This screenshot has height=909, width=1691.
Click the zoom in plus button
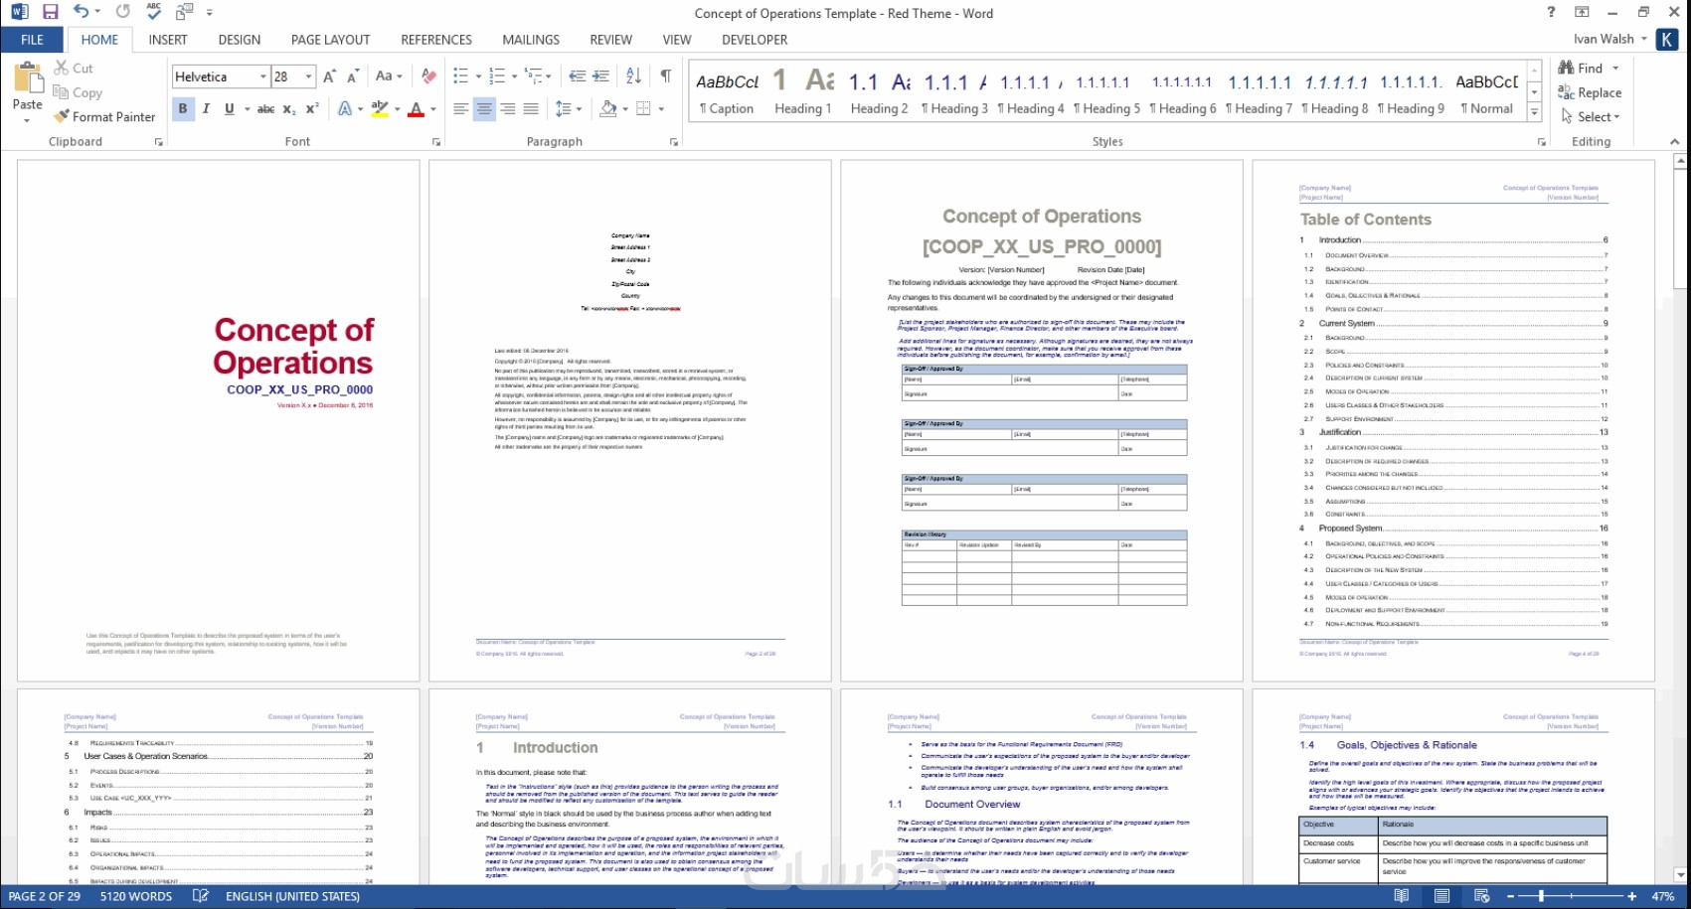[1631, 896]
